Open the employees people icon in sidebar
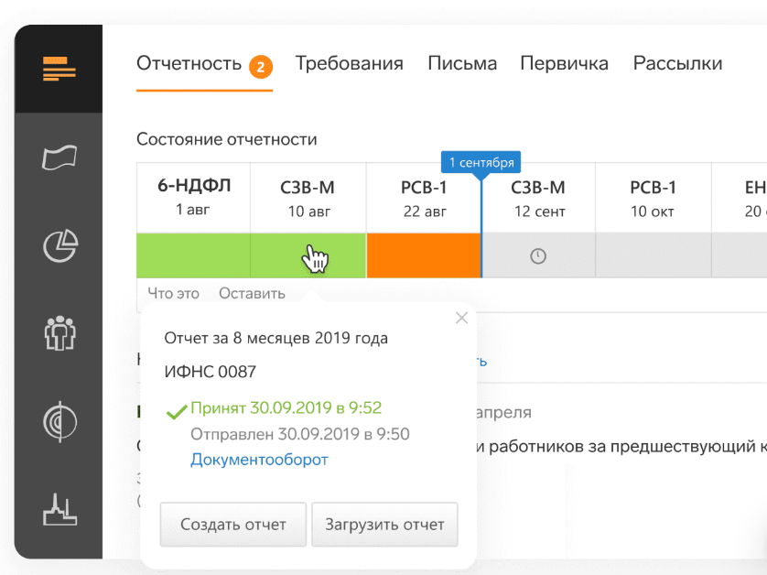 click(x=59, y=332)
